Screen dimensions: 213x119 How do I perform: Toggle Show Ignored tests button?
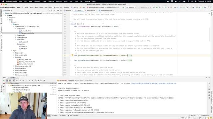pos(10,80)
